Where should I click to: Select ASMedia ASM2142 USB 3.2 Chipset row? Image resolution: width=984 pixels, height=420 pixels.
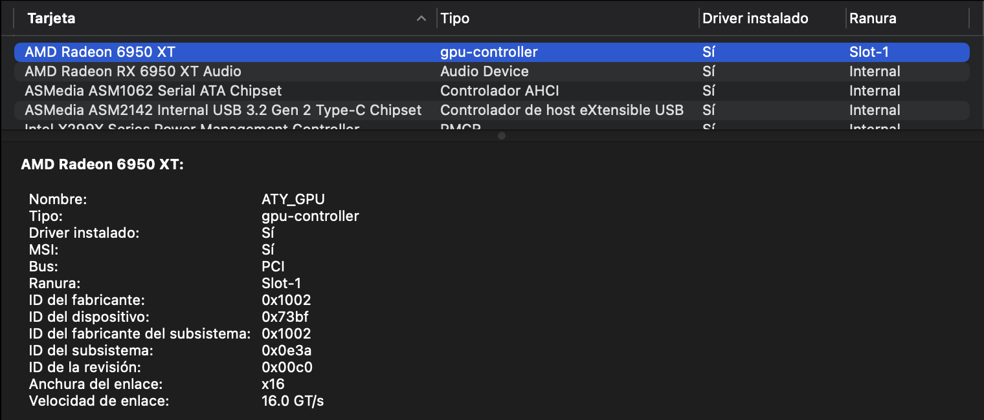click(492, 110)
